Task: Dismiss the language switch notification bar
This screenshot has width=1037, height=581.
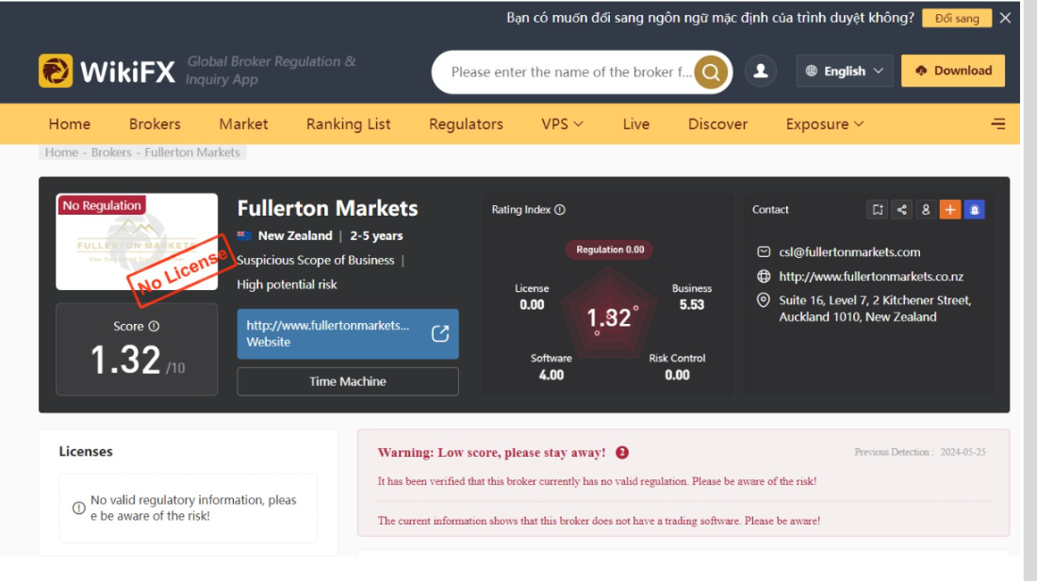Action: pyautogui.click(x=1005, y=18)
